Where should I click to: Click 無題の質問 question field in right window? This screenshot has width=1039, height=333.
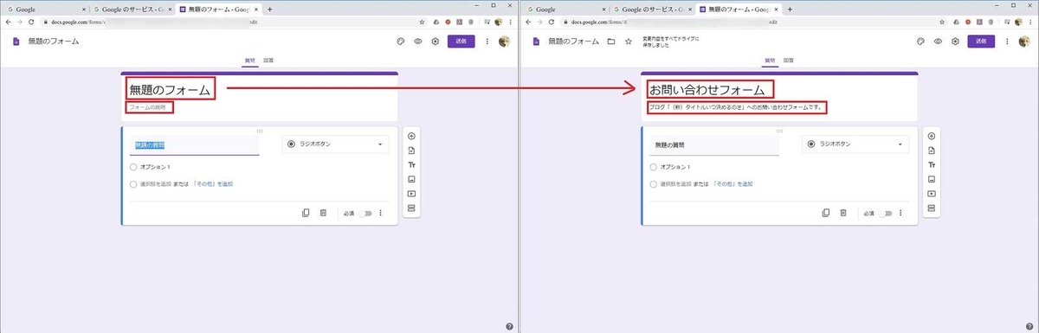[715, 144]
